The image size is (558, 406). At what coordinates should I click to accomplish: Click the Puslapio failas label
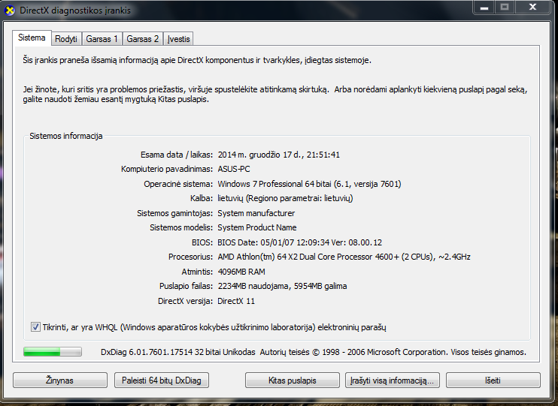coord(186,286)
